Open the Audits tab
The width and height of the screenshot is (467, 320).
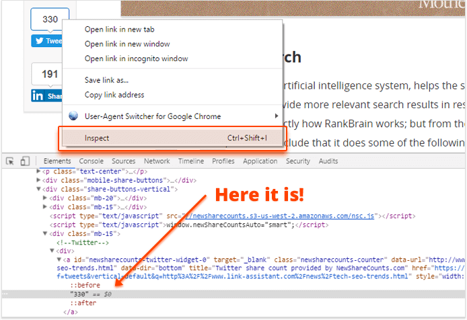pyautogui.click(x=328, y=161)
